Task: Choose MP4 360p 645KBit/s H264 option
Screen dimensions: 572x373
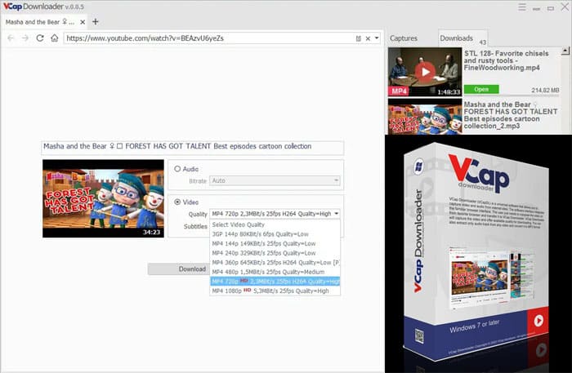Action: (x=275, y=263)
